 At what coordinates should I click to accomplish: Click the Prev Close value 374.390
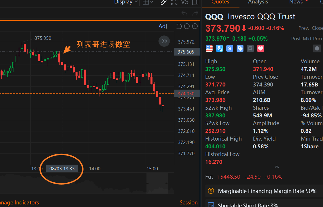pyautogui.click(x=263, y=84)
